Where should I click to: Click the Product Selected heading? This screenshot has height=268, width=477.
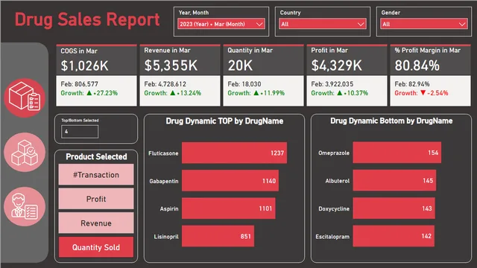tap(96, 156)
